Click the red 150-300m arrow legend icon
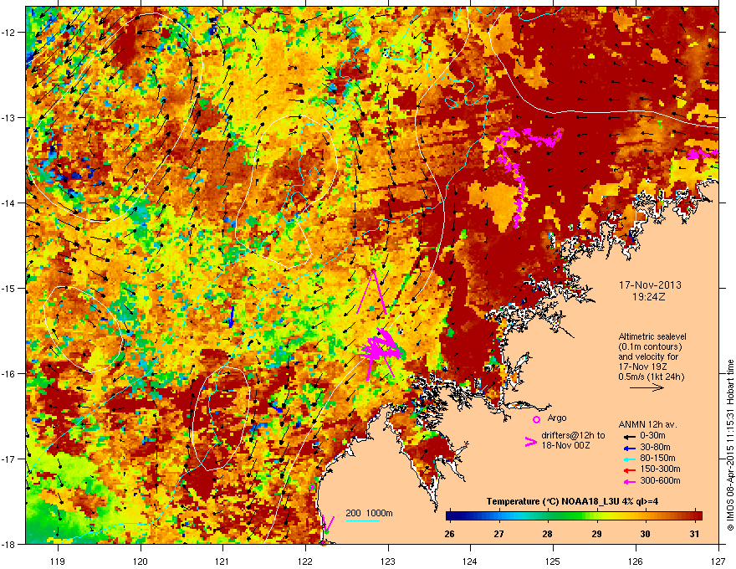Screen dimensions: 736x569 [630, 469]
